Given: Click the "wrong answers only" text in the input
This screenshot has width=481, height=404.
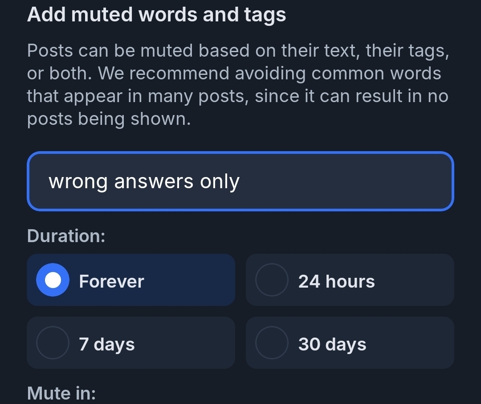Looking at the screenshot, I should (144, 181).
